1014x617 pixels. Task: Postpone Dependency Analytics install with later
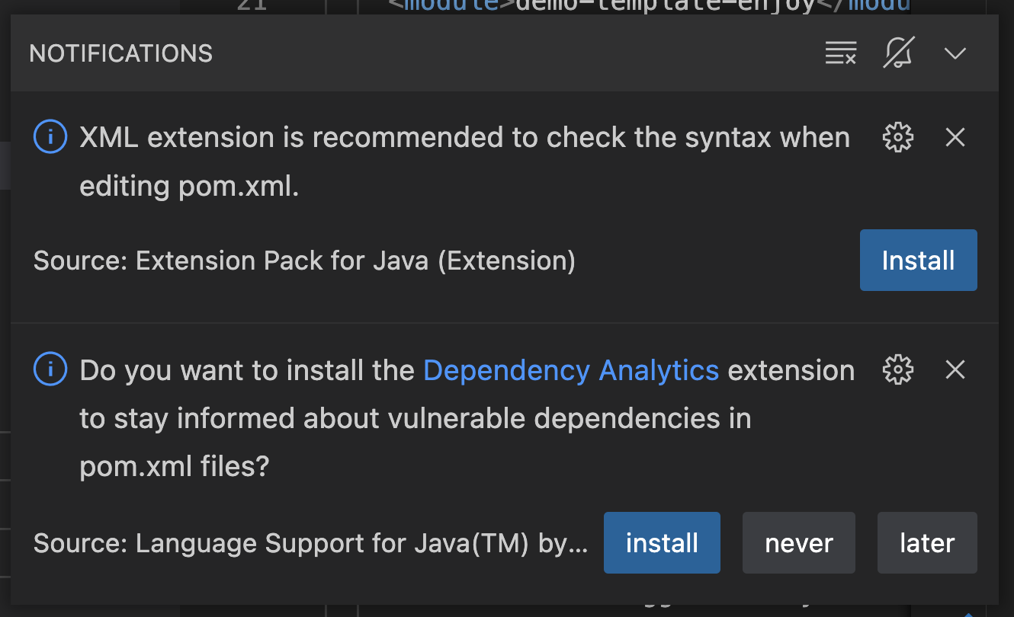927,543
